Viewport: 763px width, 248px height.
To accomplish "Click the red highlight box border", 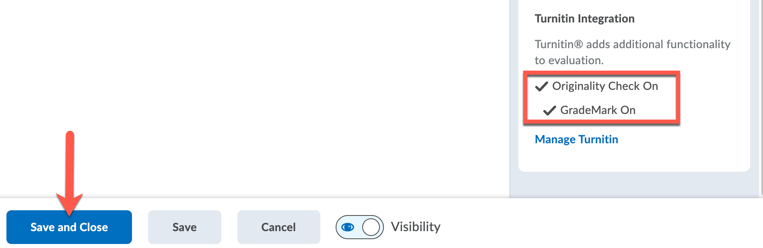I will pos(678,96).
